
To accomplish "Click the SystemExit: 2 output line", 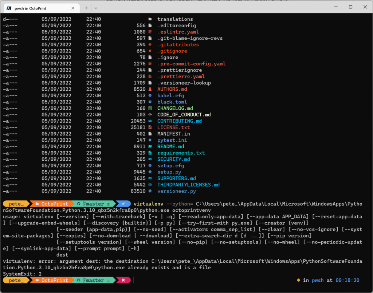I will [22, 274].
